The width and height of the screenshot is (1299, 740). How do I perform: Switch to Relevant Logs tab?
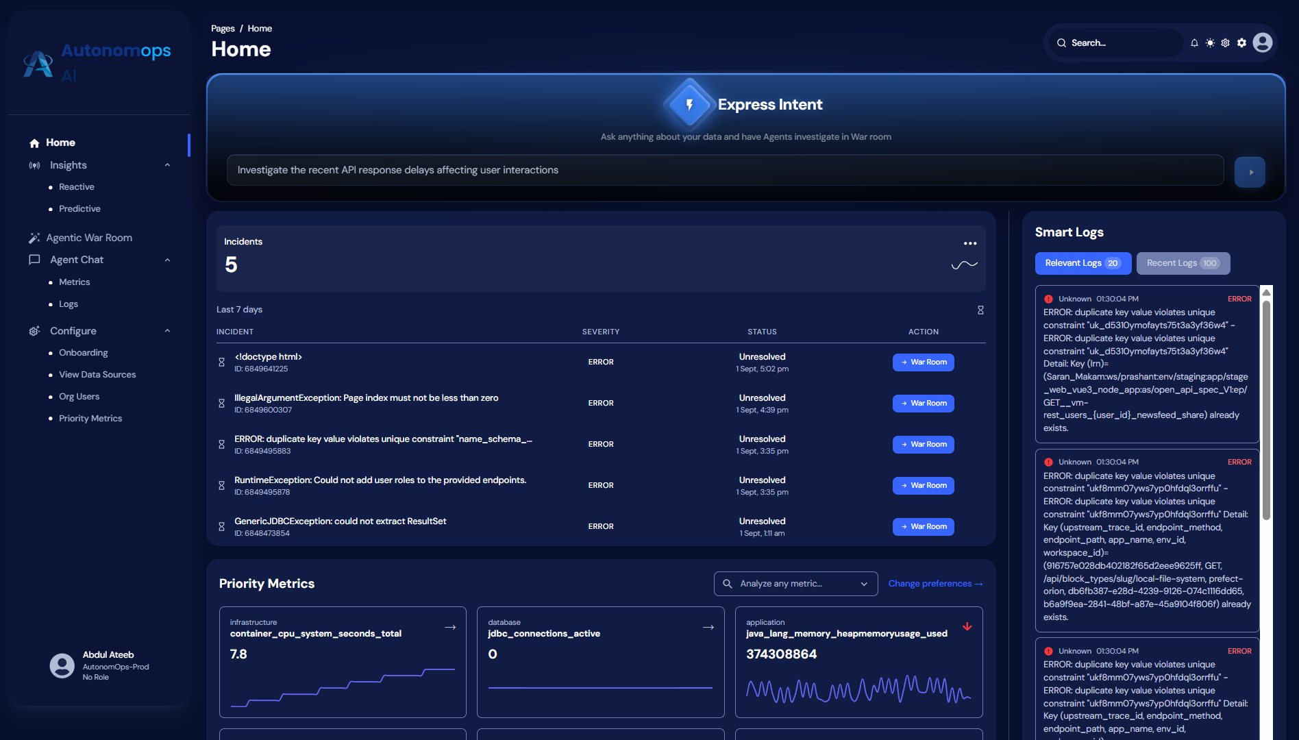click(1082, 264)
